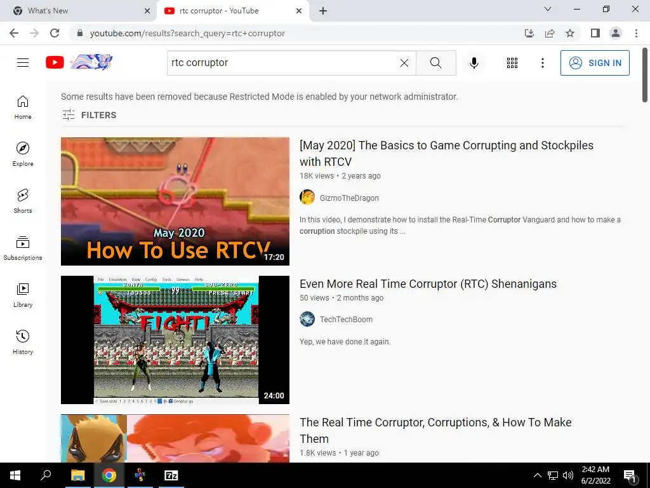
Task: Go to Home in the sidebar
Action: [x=23, y=107]
